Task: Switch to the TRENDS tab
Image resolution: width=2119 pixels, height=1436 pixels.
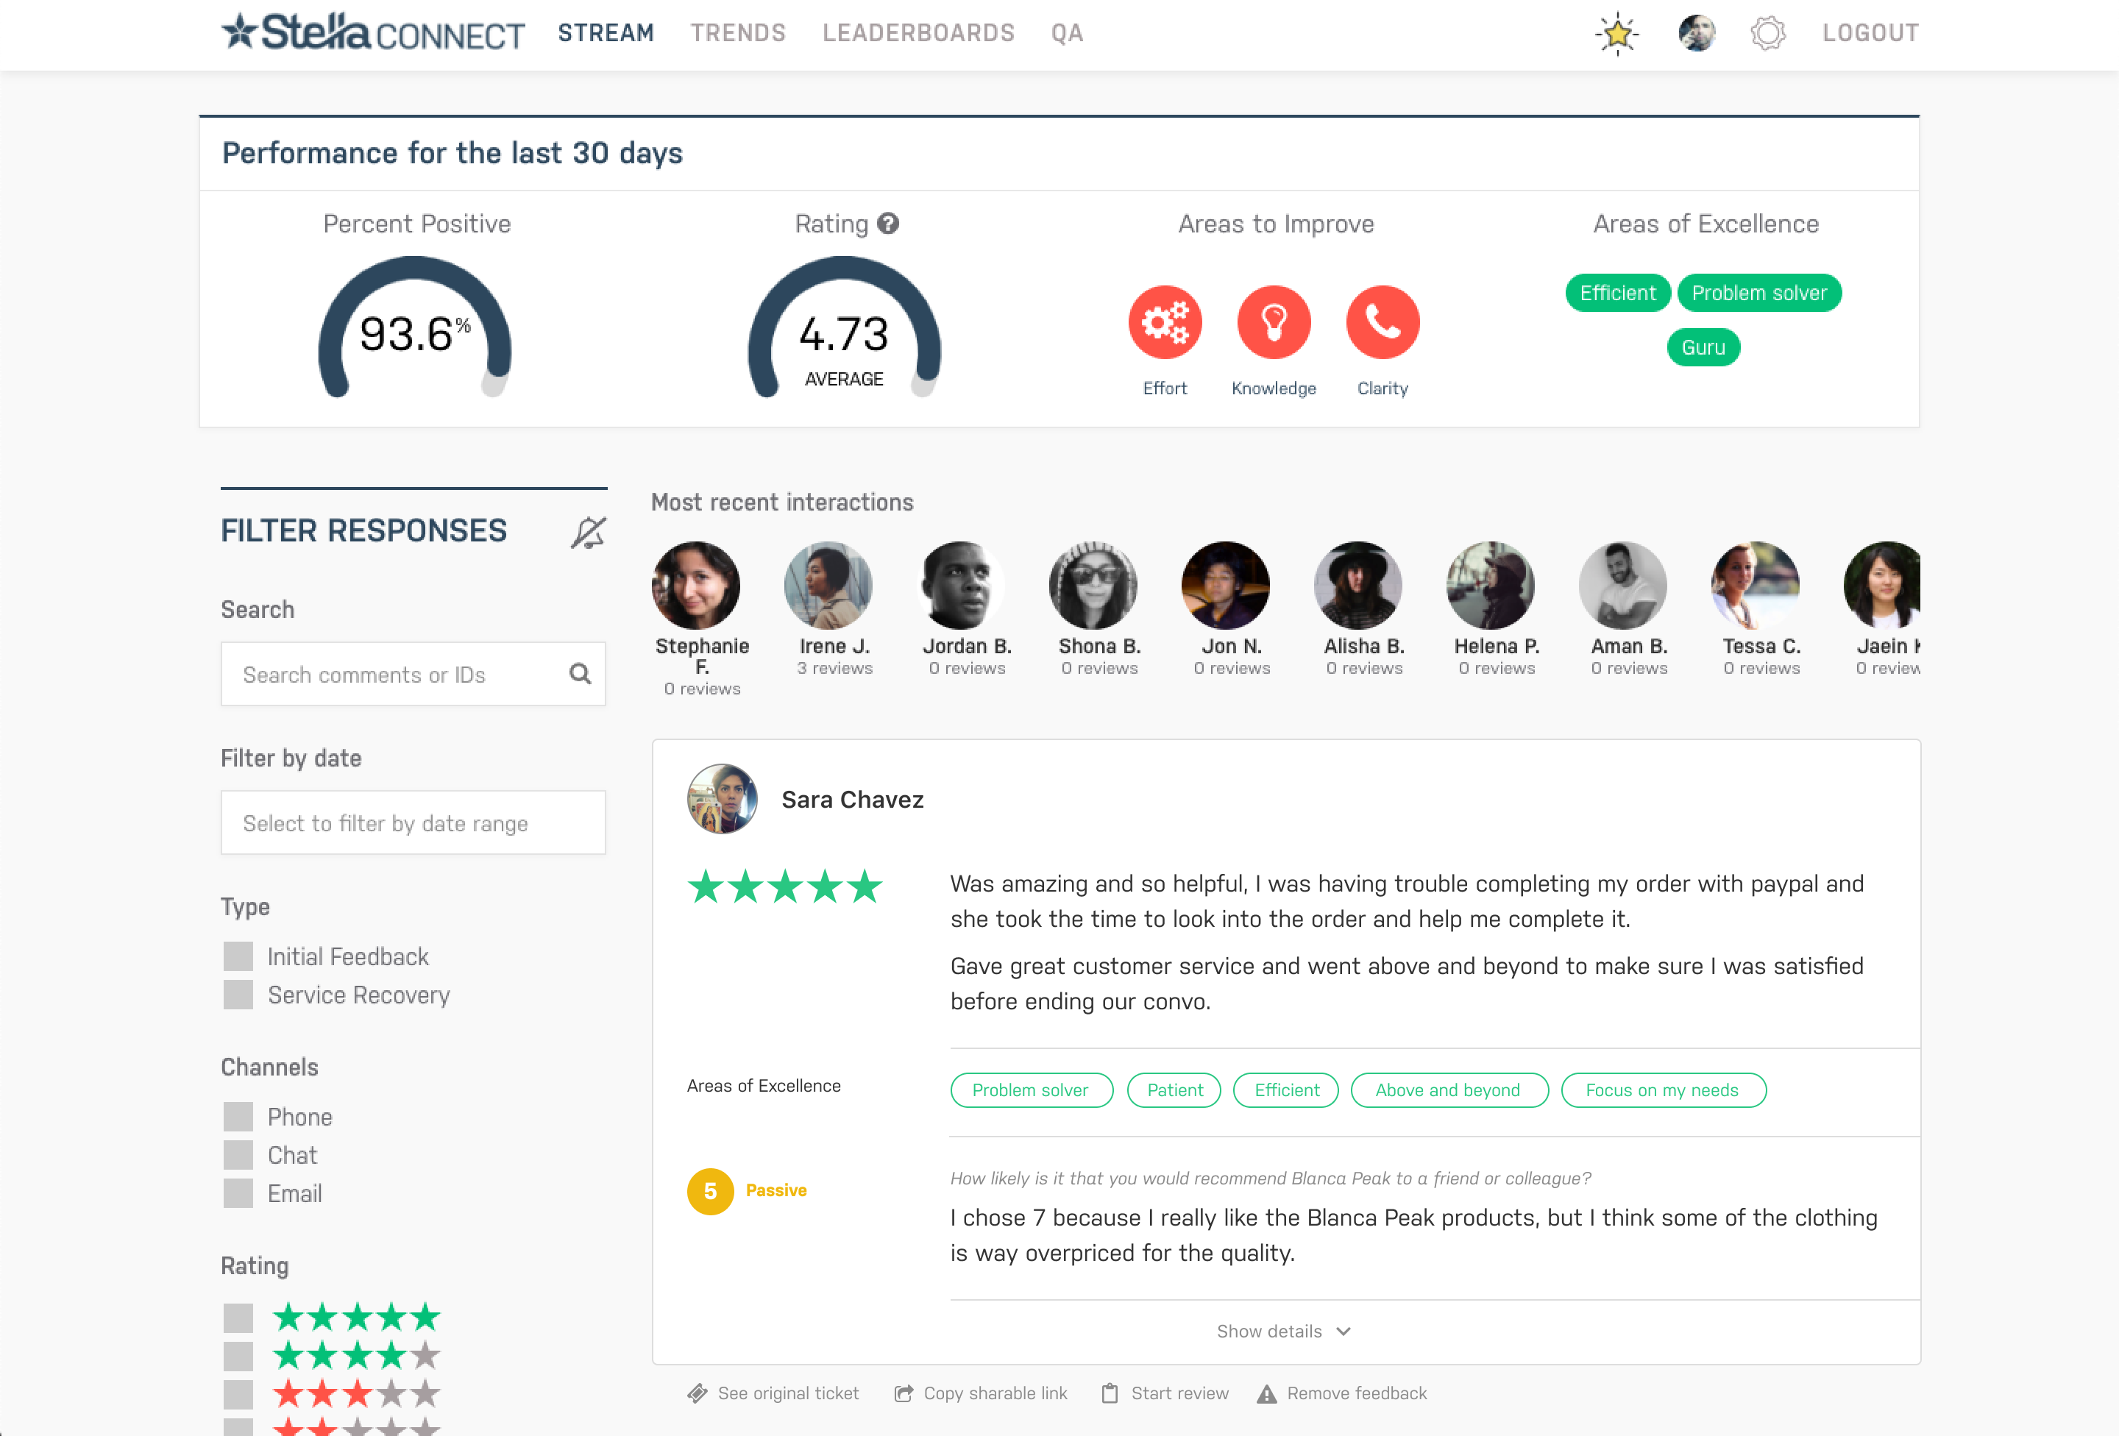Action: [739, 33]
